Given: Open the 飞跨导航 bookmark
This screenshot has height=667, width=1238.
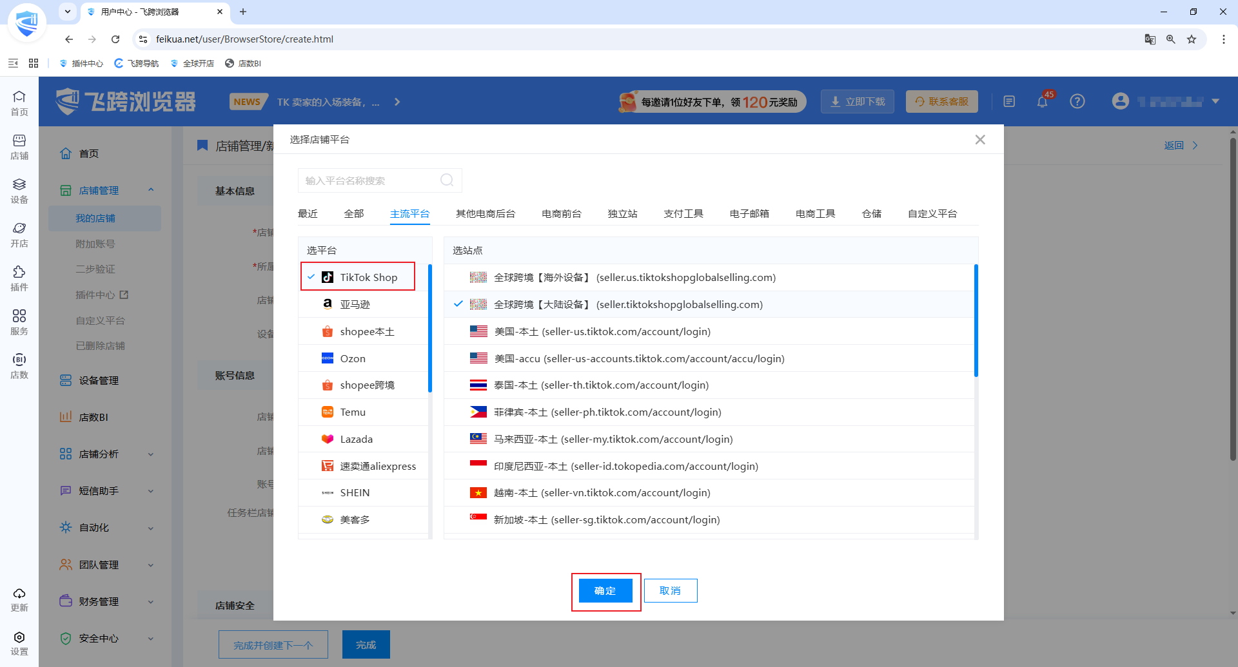Looking at the screenshot, I should 137,63.
